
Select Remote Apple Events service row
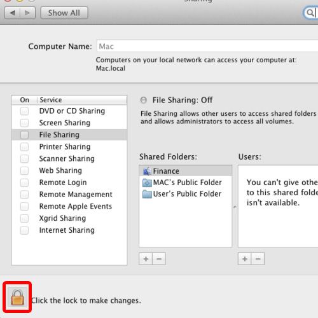pos(69,206)
